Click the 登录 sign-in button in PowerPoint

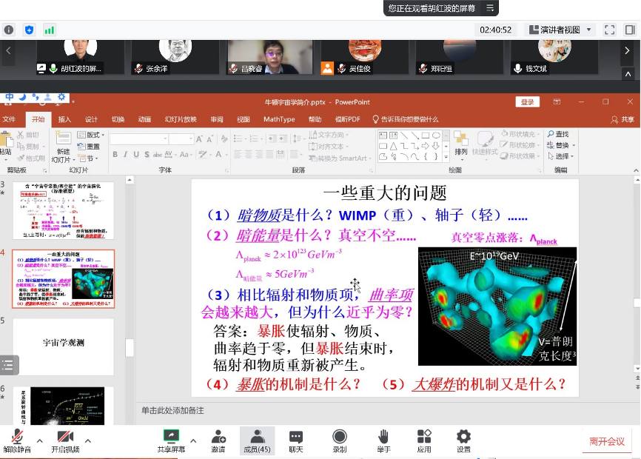[x=527, y=102]
